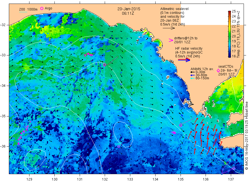Click the 133 longitude axis label
Image resolution: width=250 pixels, height=183 pixels.
(x=130, y=179)
